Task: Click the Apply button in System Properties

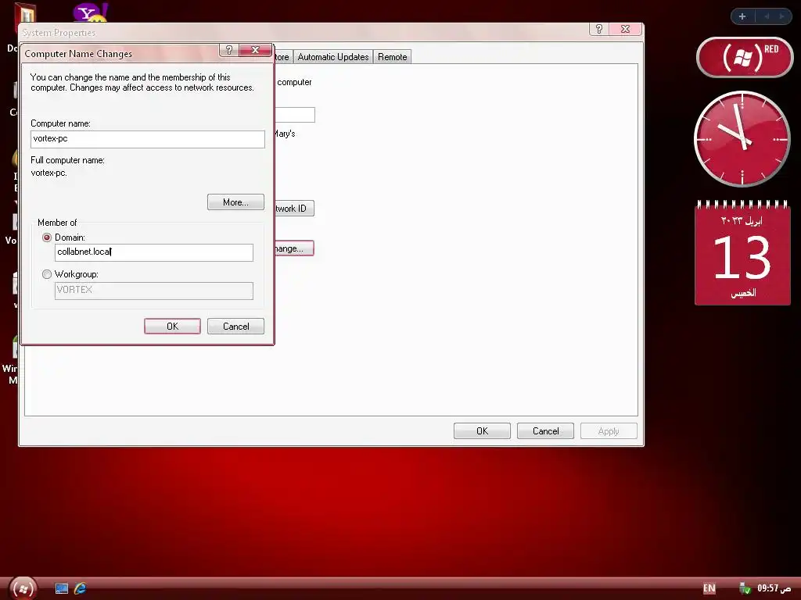Action: 609,431
